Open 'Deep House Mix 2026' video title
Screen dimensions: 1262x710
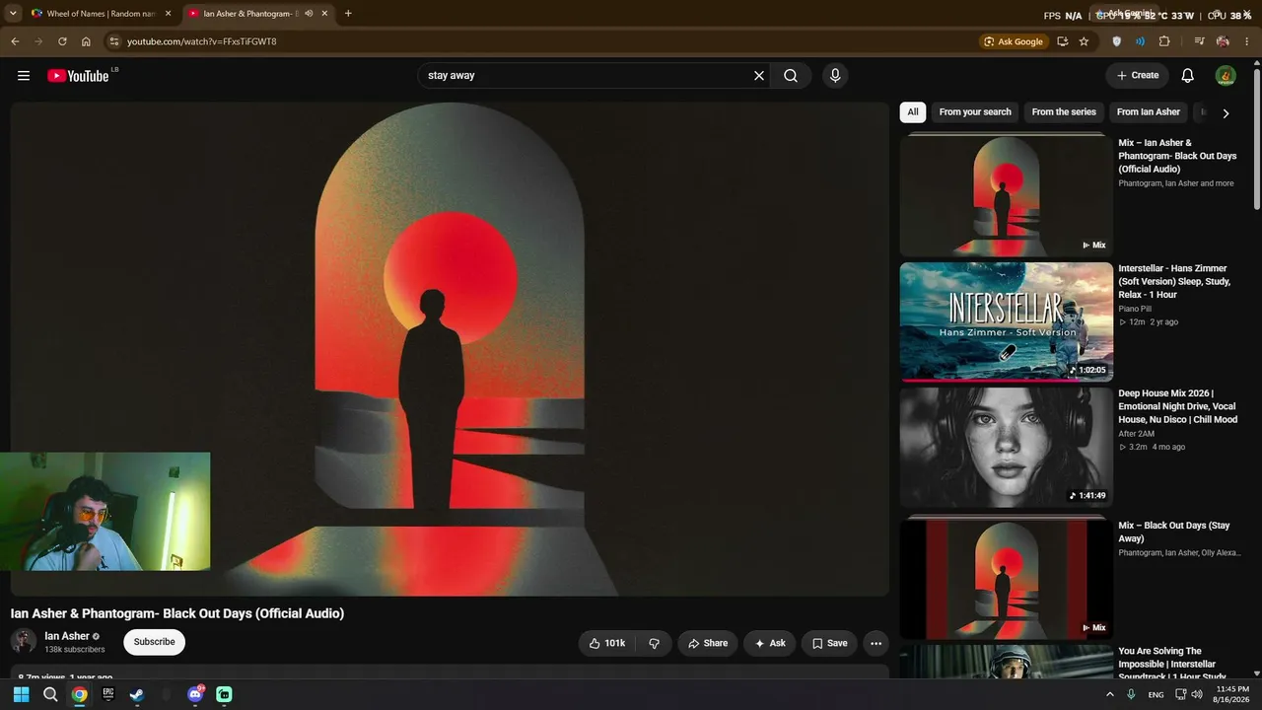pos(1178,406)
